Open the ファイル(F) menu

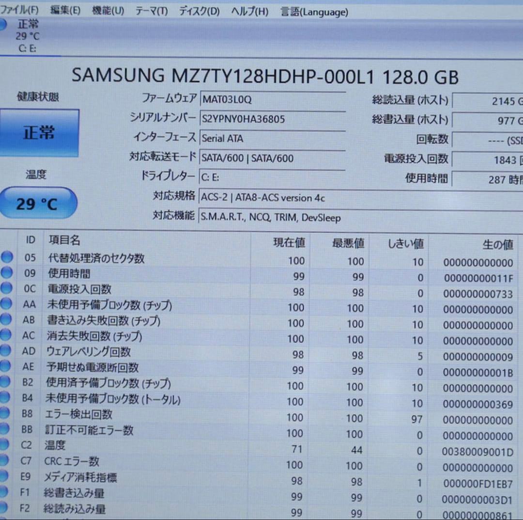[18, 9]
